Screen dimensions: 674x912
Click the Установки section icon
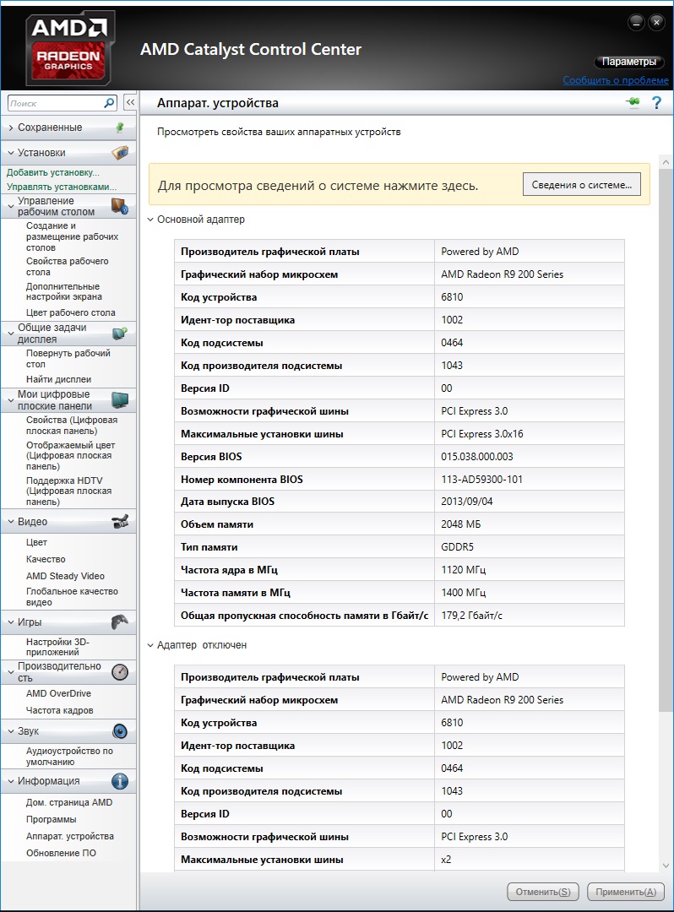pos(120,153)
